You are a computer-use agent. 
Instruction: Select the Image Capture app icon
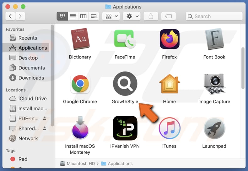pyautogui.click(x=214, y=84)
